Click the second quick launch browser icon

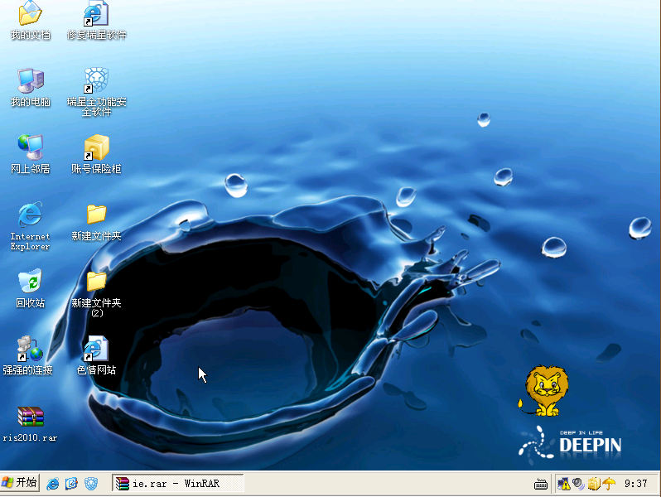tap(71, 483)
